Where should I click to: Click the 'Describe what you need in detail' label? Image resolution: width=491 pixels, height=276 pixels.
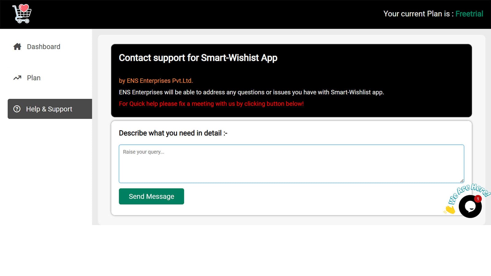point(173,133)
